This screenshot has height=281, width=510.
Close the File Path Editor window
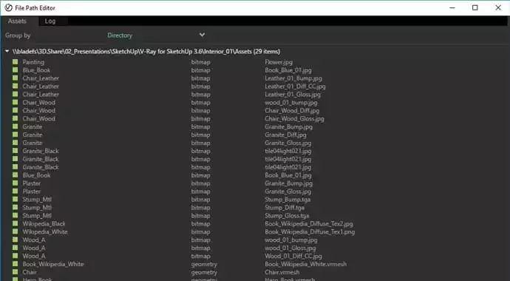point(498,7)
